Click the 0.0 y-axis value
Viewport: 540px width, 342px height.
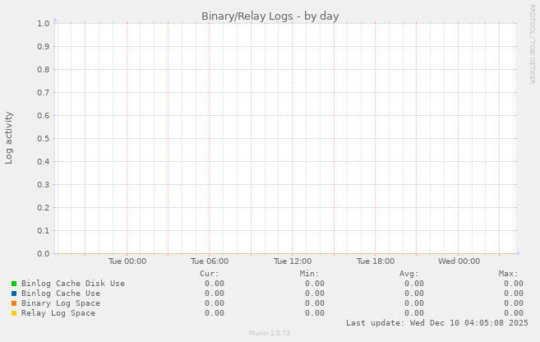(x=44, y=254)
